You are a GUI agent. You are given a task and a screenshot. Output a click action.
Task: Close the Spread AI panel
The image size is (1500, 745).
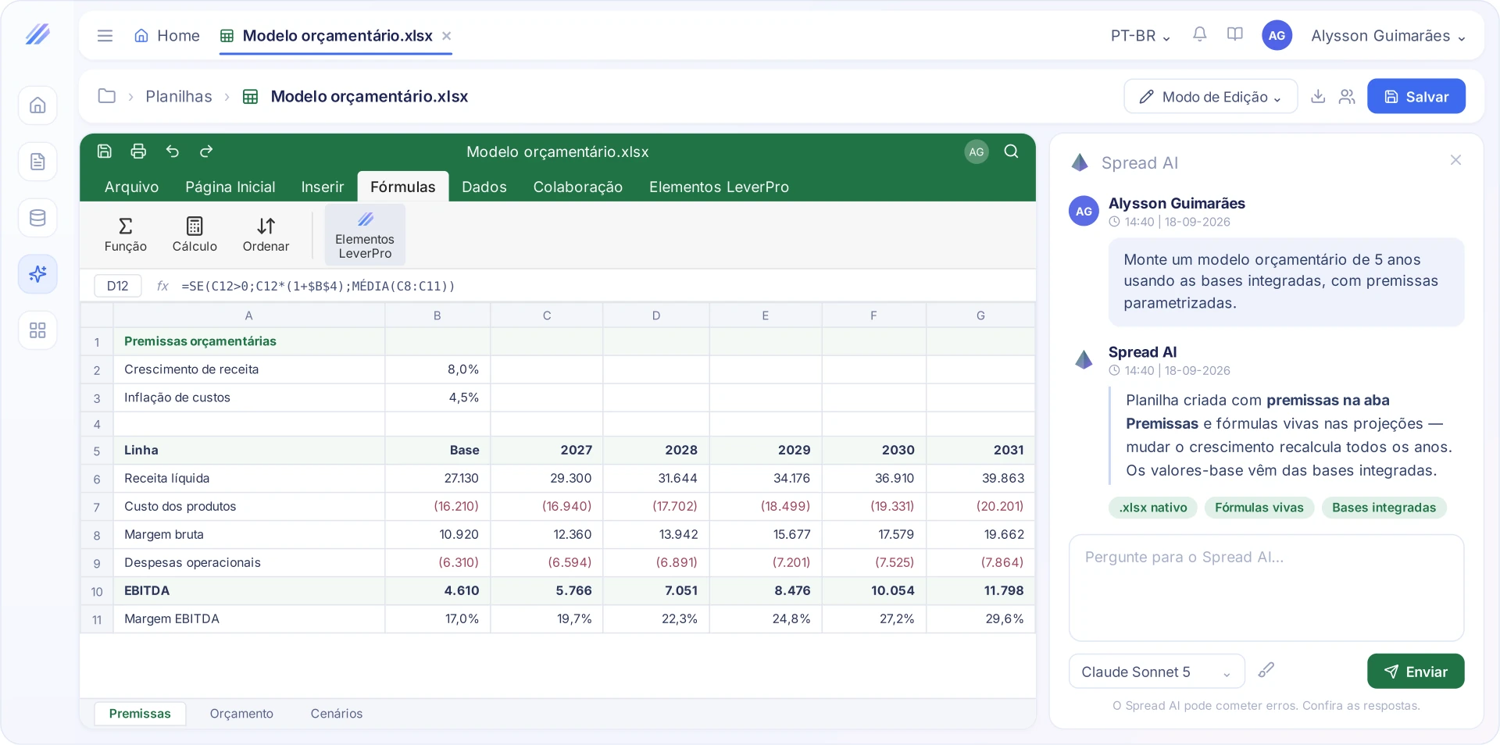click(1455, 160)
